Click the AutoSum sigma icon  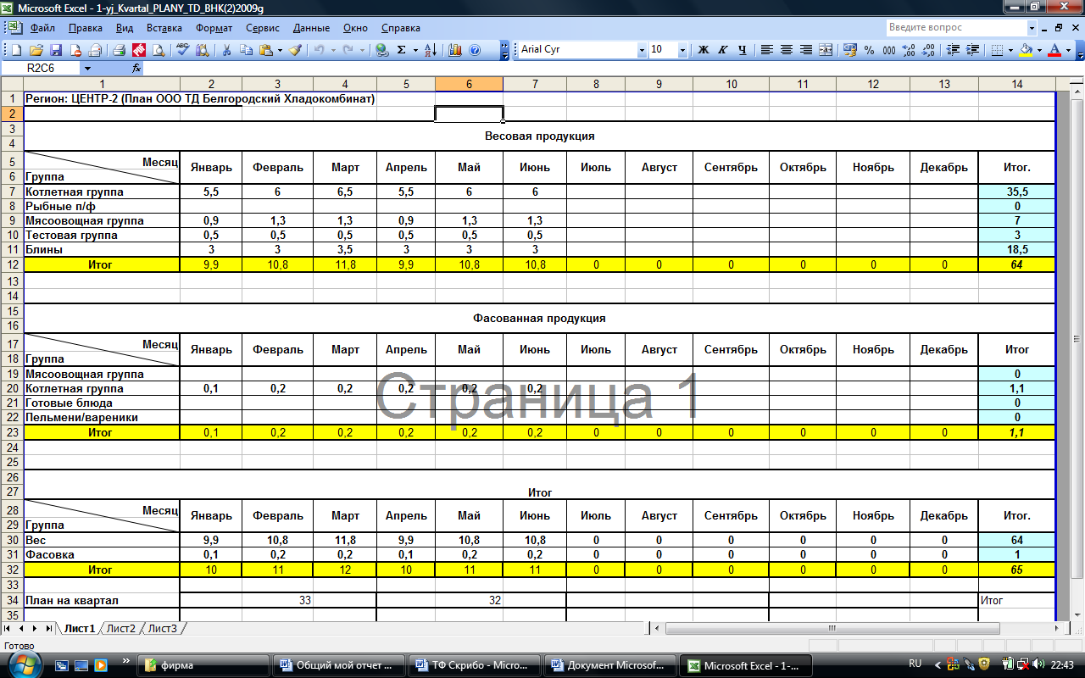point(402,50)
